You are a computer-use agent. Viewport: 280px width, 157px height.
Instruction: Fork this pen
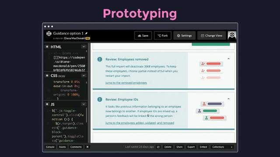coord(162,36)
